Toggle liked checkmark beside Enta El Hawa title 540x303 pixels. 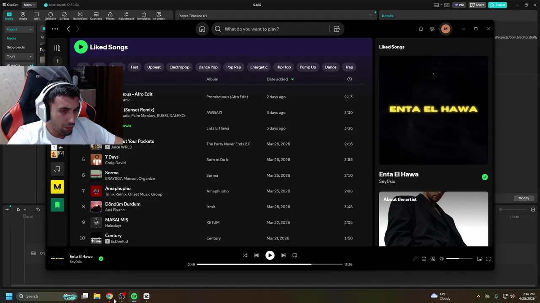(x=485, y=177)
